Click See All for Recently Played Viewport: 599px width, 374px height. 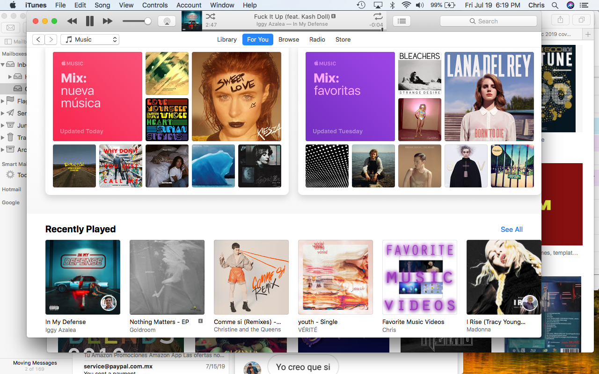click(x=511, y=230)
